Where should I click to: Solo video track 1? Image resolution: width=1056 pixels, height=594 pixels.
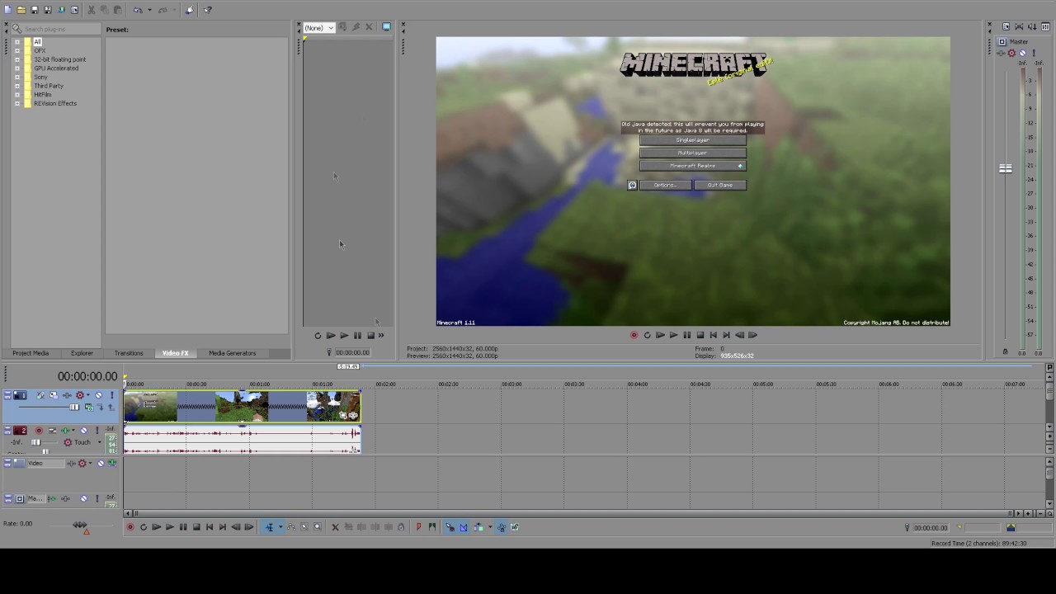[x=111, y=395]
